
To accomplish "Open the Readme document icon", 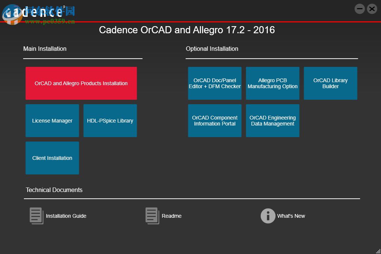I will coord(152,216).
